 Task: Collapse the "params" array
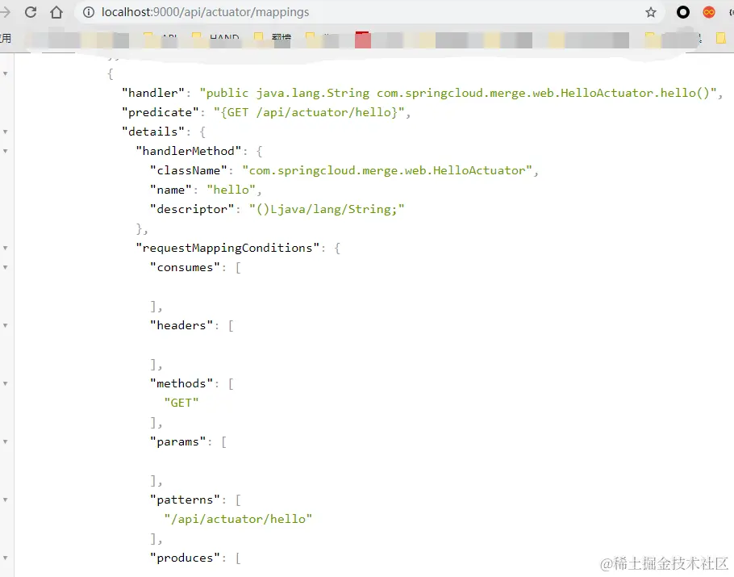tap(5, 441)
